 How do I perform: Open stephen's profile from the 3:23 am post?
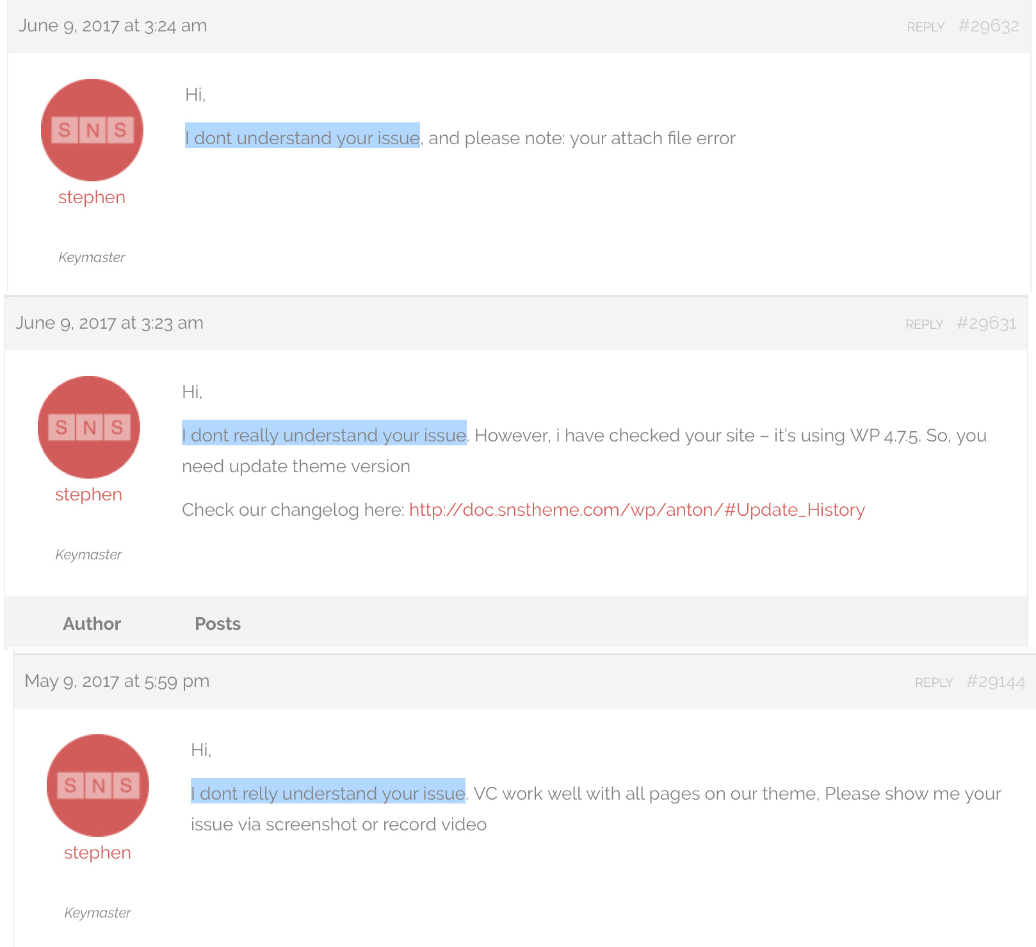click(x=88, y=495)
